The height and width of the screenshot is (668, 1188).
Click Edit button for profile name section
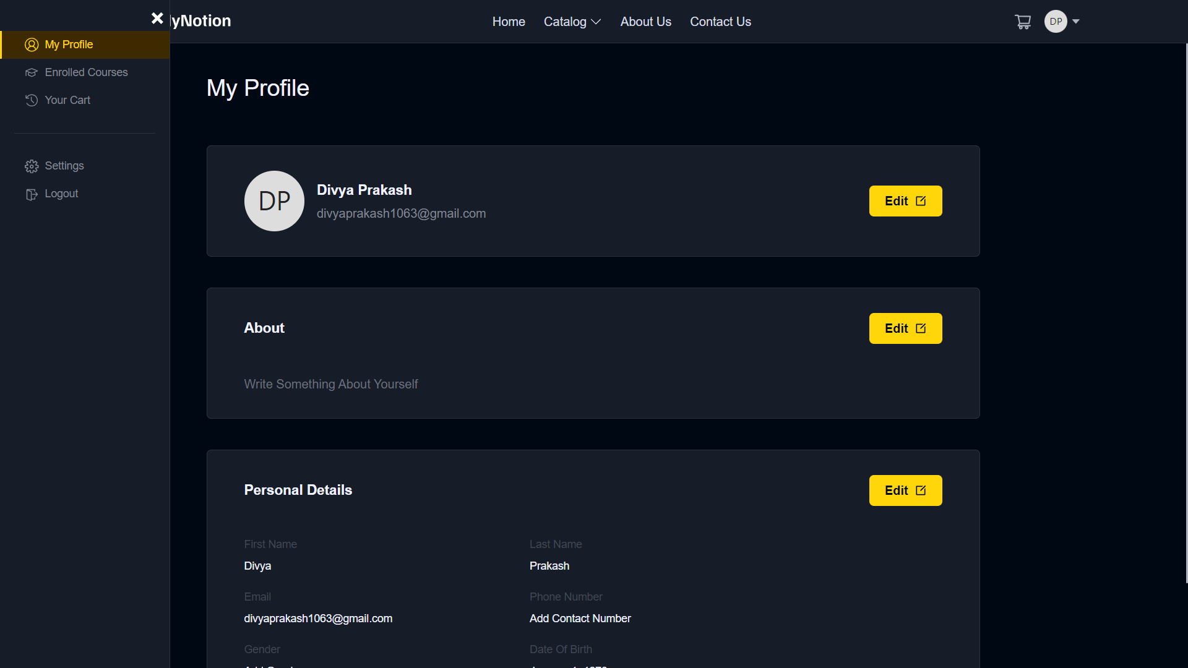click(905, 200)
